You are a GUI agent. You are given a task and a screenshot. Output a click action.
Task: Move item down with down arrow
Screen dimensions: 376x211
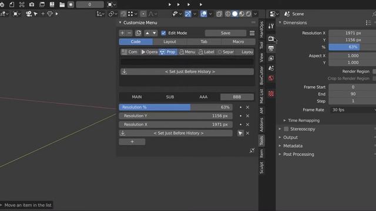[155, 33]
